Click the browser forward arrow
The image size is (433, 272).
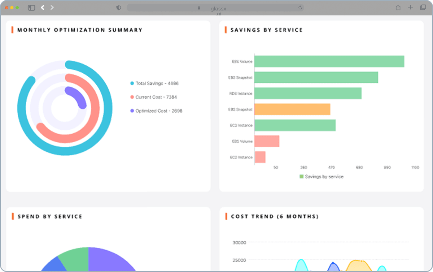(x=52, y=8)
